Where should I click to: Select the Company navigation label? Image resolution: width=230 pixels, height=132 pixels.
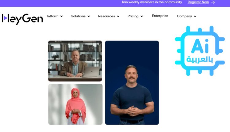coord(184,16)
